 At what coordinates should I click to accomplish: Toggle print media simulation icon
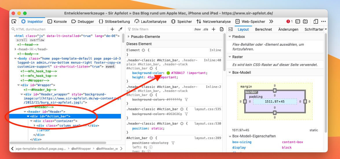point(221,29)
